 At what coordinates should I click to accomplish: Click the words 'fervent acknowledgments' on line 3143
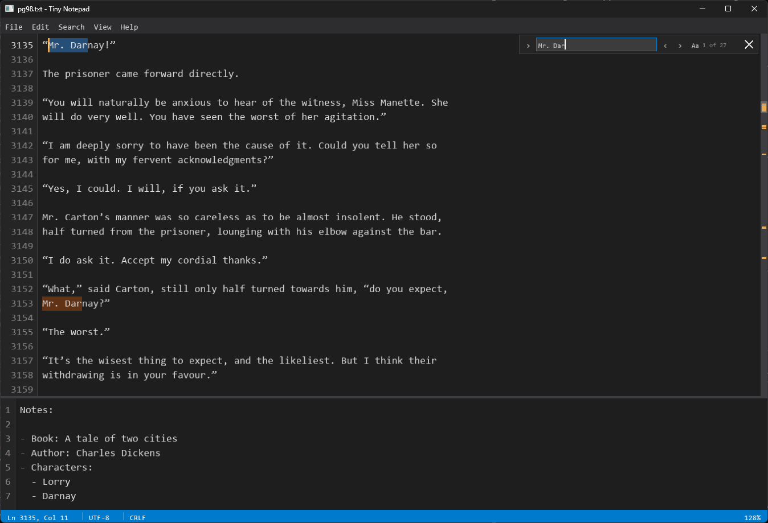point(197,160)
